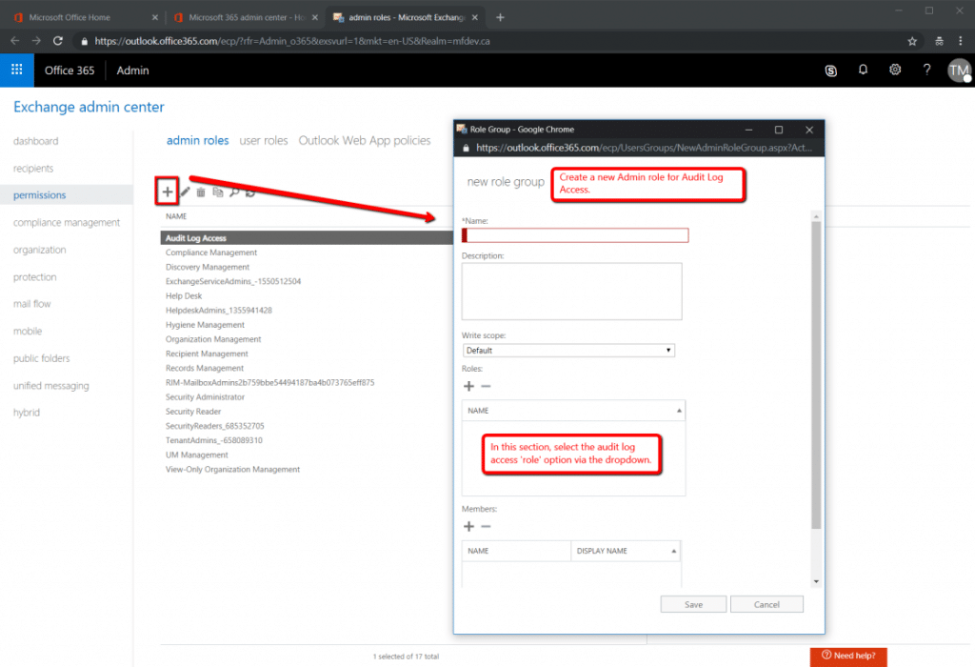The width and height of the screenshot is (975, 667).
Task: Open the help question mark icon
Action: [x=927, y=70]
